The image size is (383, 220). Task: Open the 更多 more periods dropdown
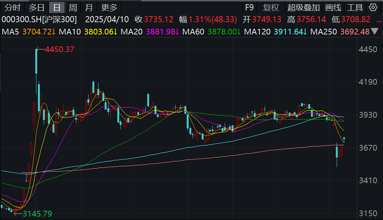click(109, 7)
